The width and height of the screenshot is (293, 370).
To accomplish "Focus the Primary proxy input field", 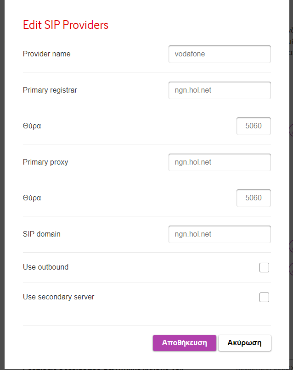I will [220, 162].
